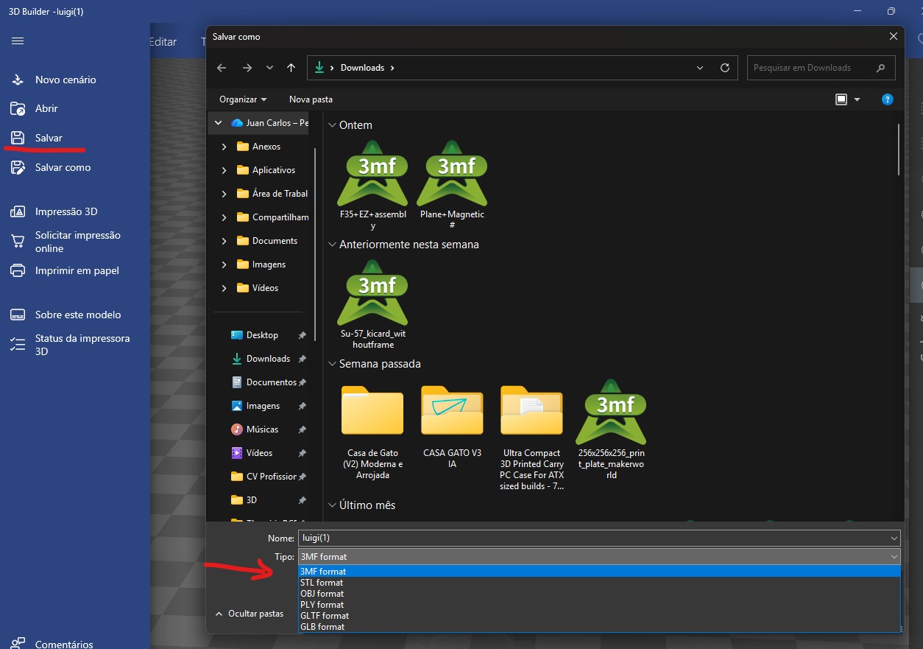Viewport: 923px width, 649px height.
Task: Click the Solicitar impressão online cart icon
Action: pos(18,242)
